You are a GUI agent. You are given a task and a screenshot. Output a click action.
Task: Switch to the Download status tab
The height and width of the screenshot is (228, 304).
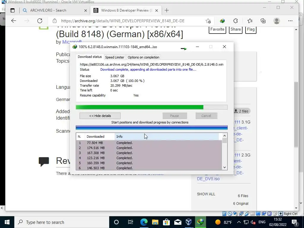point(90,57)
